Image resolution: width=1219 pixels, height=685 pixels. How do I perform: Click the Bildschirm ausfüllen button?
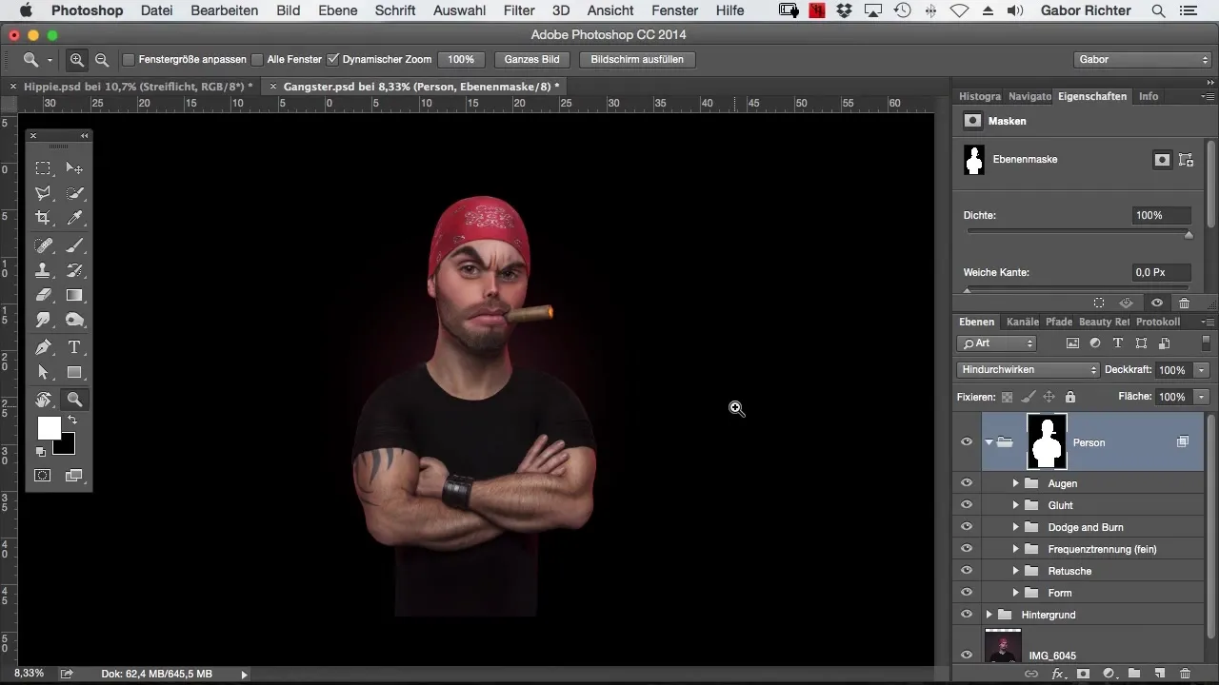point(636,59)
